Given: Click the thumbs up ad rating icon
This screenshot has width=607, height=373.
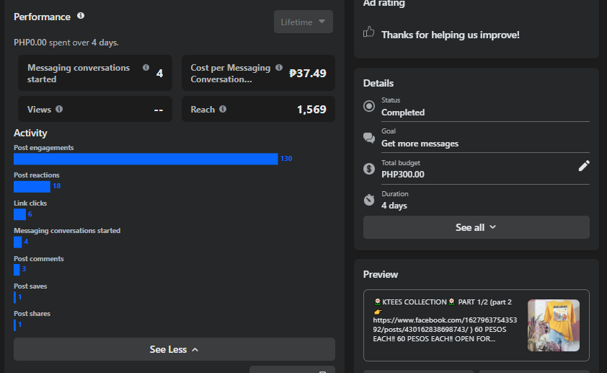Looking at the screenshot, I should coord(369,32).
